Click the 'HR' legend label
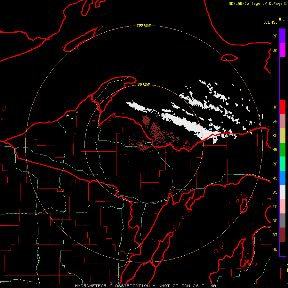 point(275,150)
